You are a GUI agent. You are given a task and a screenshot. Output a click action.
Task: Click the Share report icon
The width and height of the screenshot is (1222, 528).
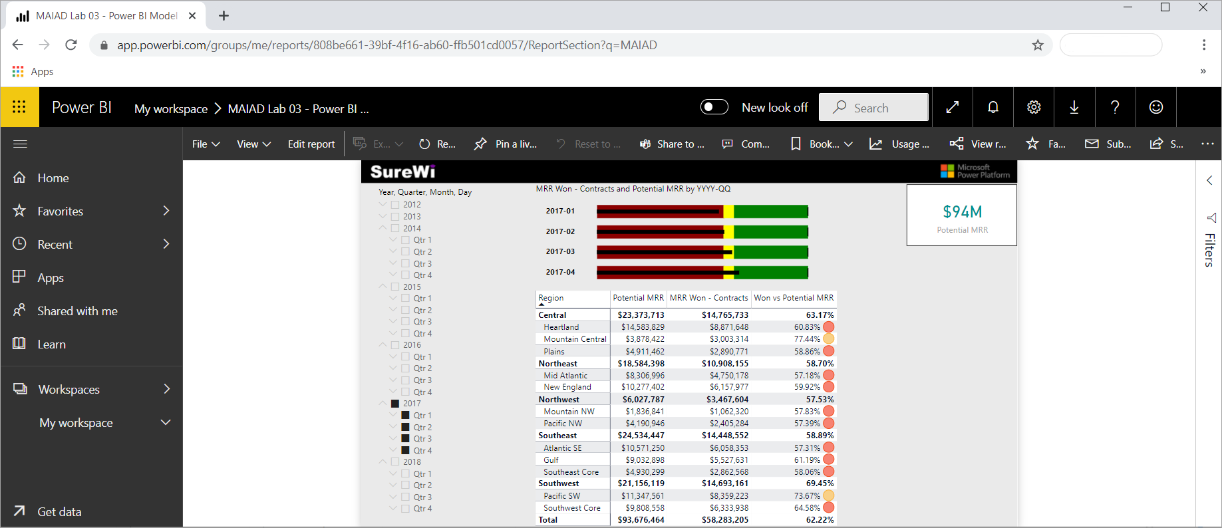(1156, 144)
